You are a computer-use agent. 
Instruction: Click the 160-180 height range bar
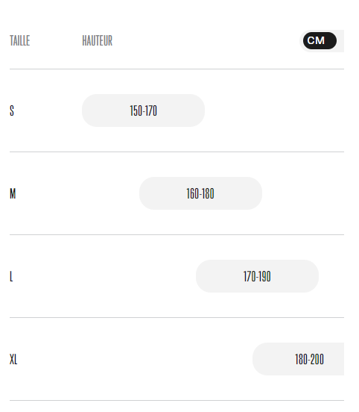tap(200, 193)
